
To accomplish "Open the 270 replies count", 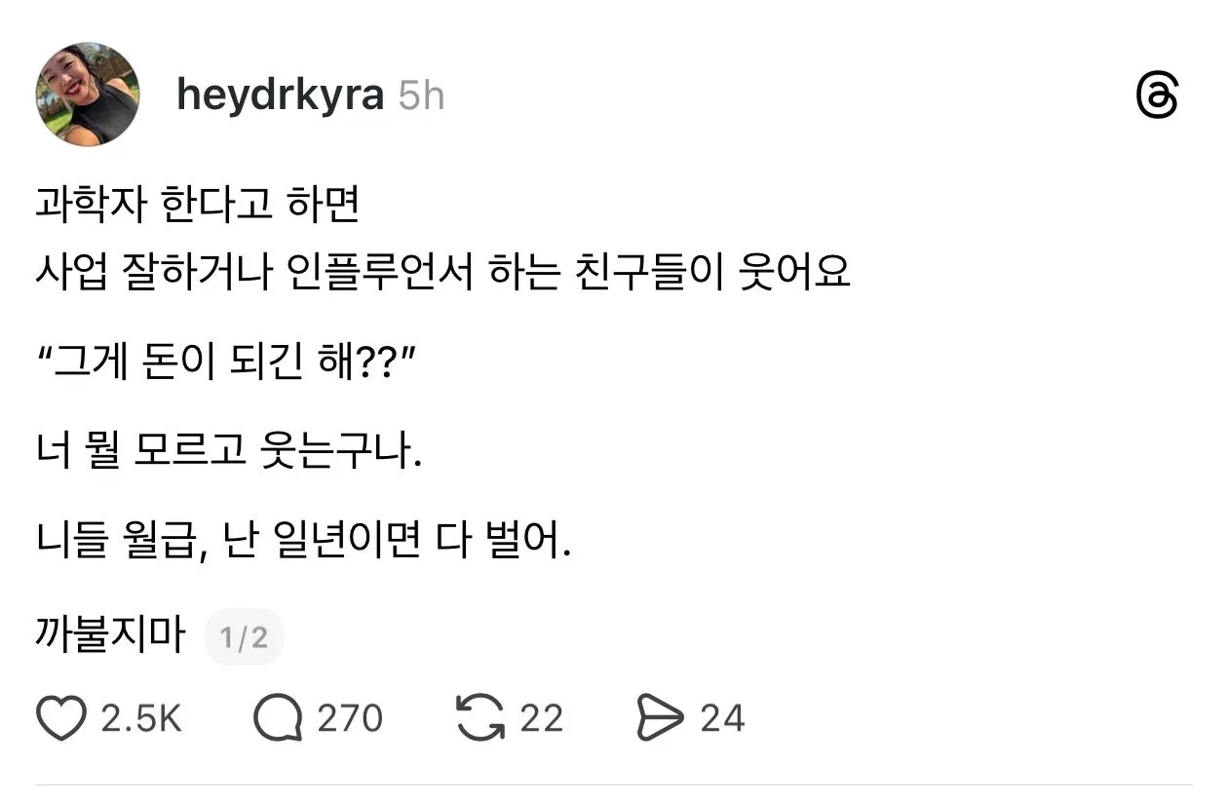I will pyautogui.click(x=349, y=718).
